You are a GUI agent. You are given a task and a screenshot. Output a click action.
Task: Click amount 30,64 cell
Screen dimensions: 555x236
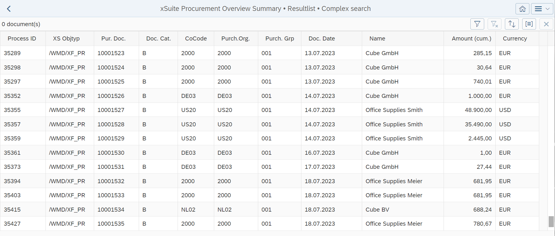coord(470,67)
